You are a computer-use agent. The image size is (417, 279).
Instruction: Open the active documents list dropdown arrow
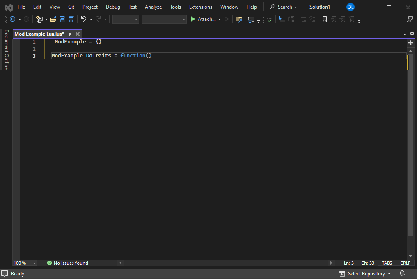405,34
